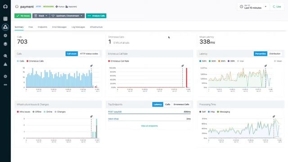The image size is (288, 162).
Task: Open the POST /pay endpoint link
Action: click(x=115, y=112)
